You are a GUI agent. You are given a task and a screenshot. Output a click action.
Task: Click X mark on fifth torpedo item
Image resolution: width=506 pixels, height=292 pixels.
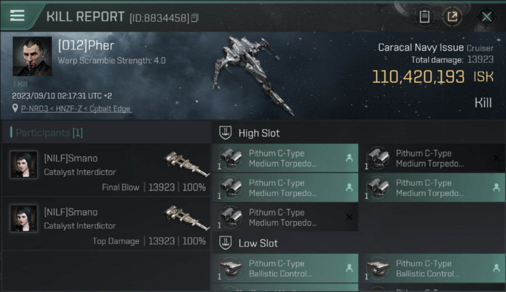[349, 217]
